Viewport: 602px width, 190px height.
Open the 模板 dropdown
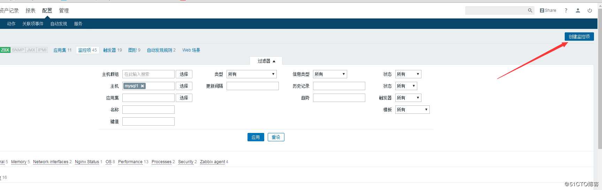[x=412, y=110]
